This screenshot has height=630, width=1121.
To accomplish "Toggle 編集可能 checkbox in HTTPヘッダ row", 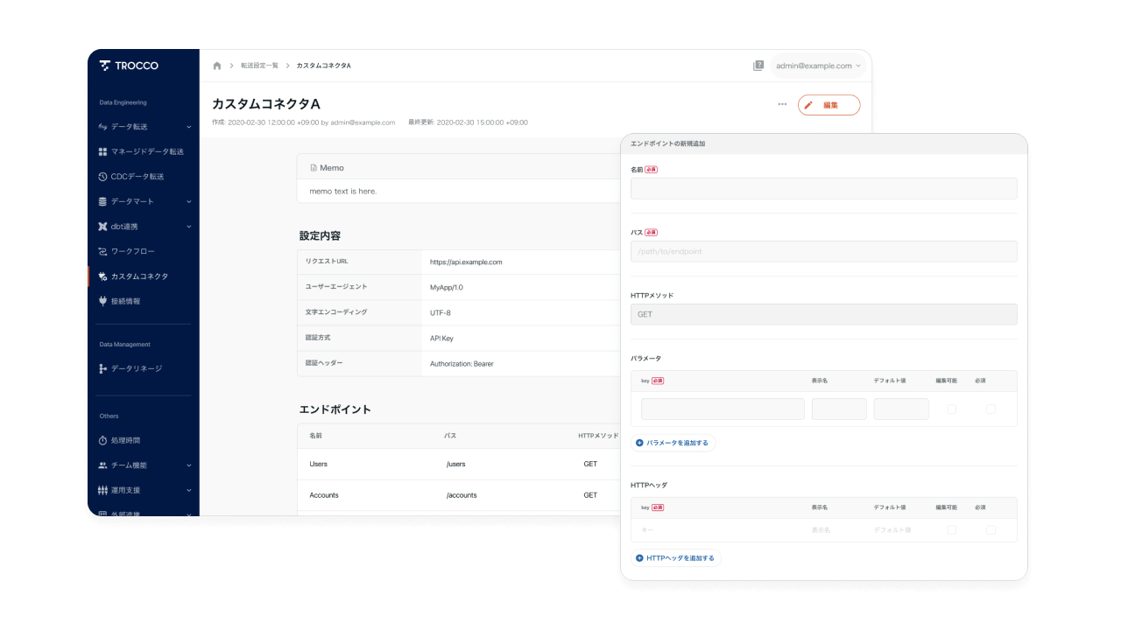I will click(952, 529).
